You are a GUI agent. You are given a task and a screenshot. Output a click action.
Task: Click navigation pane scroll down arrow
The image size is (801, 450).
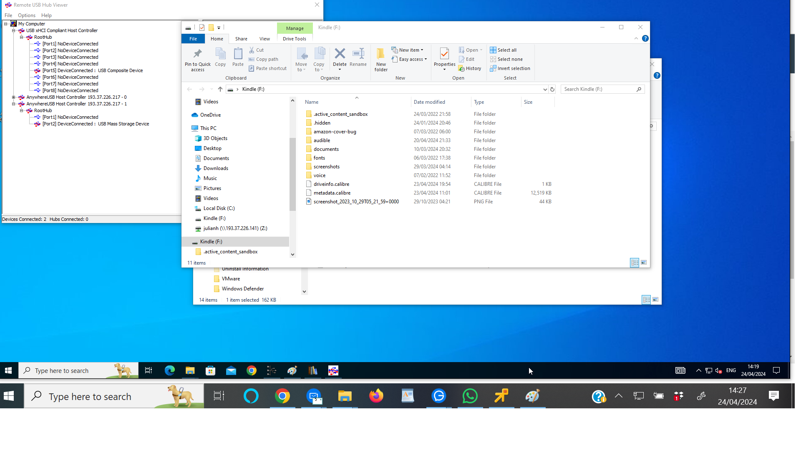292,254
